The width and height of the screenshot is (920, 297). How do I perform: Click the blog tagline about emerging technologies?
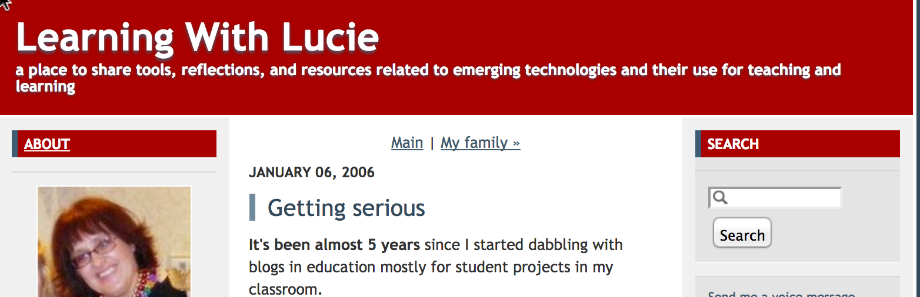(428, 78)
